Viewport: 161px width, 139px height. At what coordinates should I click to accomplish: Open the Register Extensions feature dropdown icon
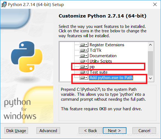click(x=84, y=45)
